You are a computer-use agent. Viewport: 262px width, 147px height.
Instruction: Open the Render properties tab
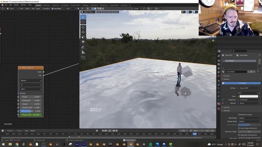coord(219,61)
